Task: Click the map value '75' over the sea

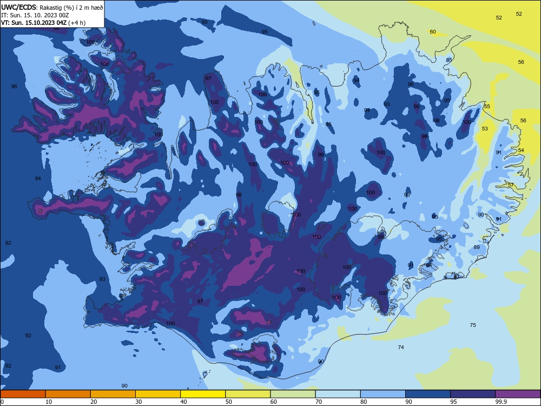Action: point(473,325)
